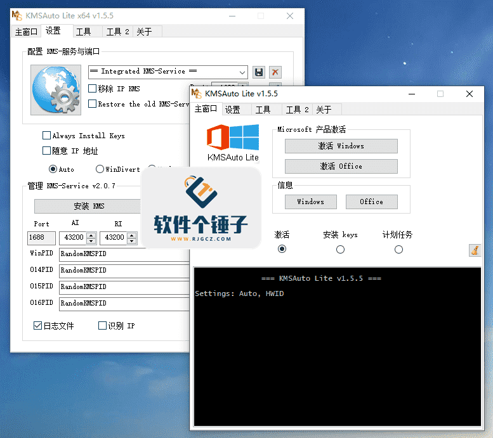493x438 pixels.
Task: Click front KMSAuto Lite v1.5.5 title bar icon
Action: (x=196, y=94)
